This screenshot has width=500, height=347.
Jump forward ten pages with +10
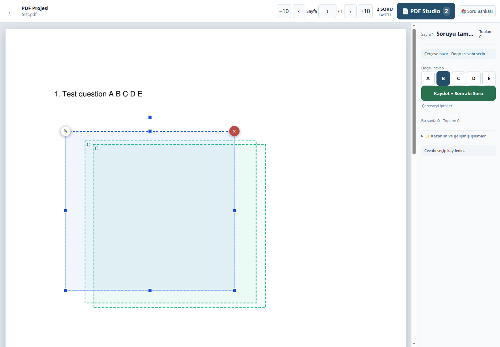(x=365, y=11)
